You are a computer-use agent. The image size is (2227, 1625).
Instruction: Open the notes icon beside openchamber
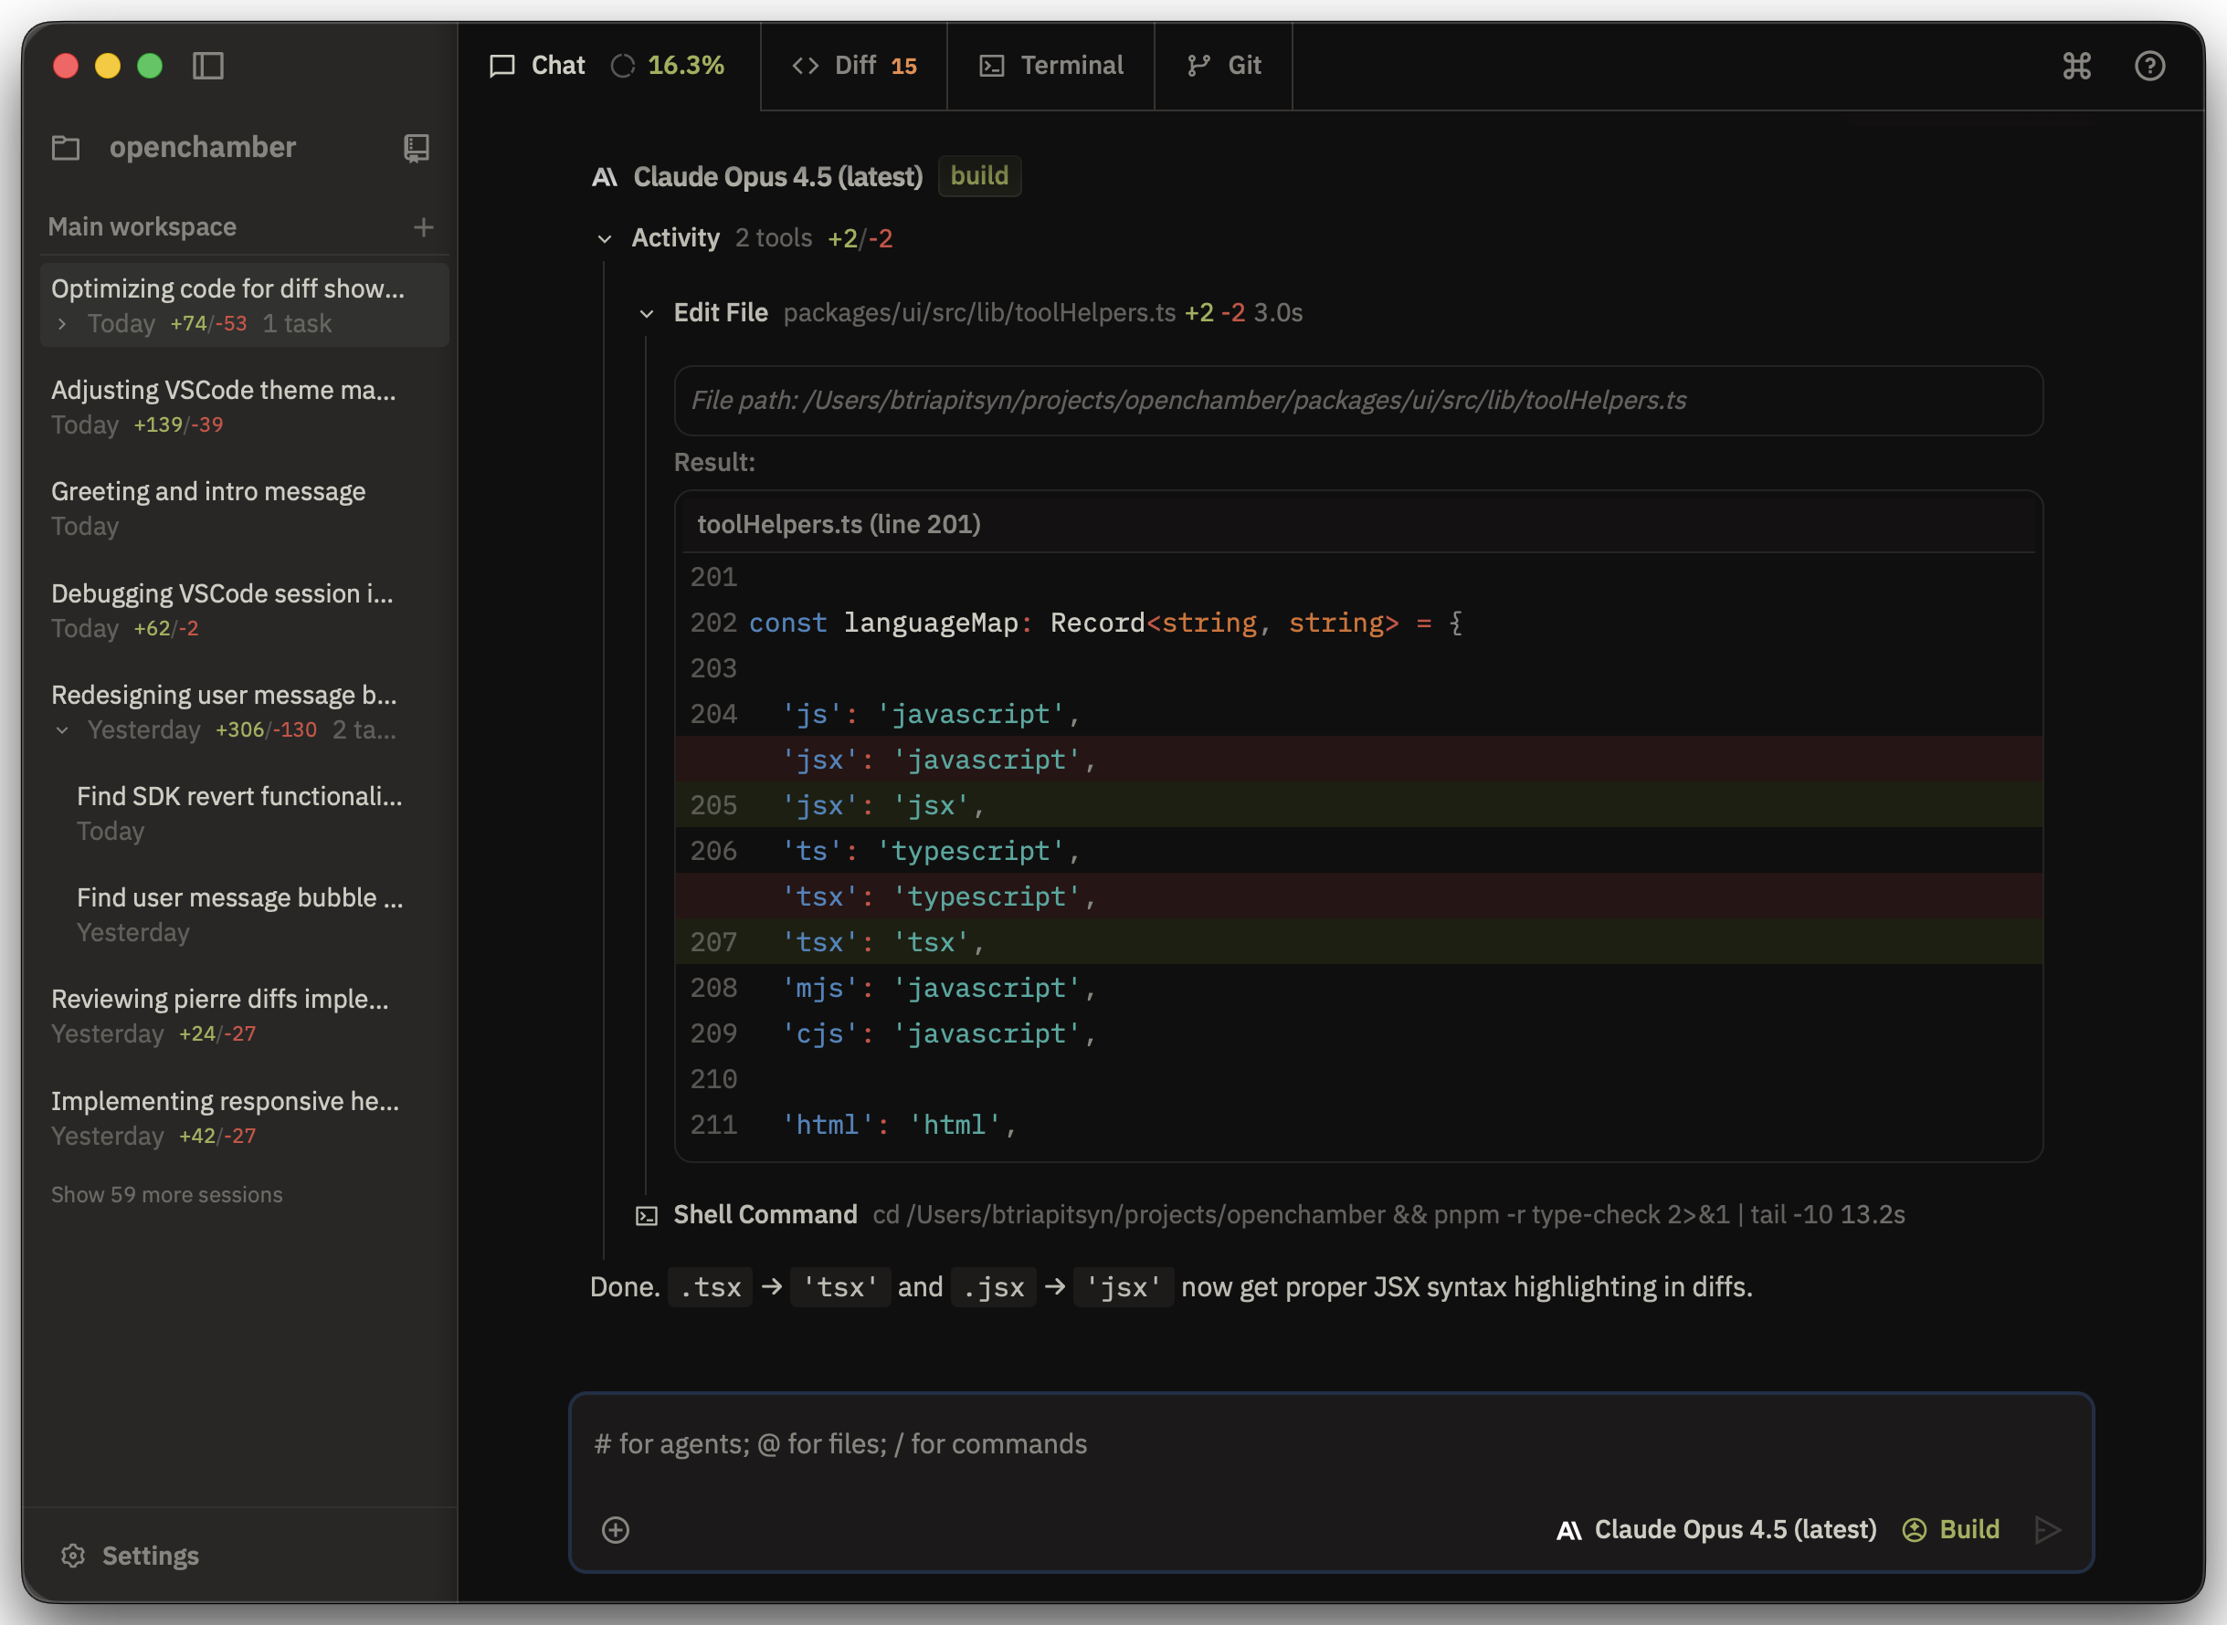[417, 148]
